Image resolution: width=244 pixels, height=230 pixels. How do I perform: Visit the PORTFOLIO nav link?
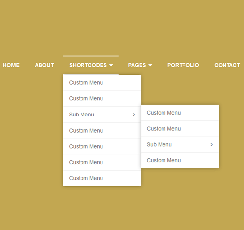pos(183,65)
